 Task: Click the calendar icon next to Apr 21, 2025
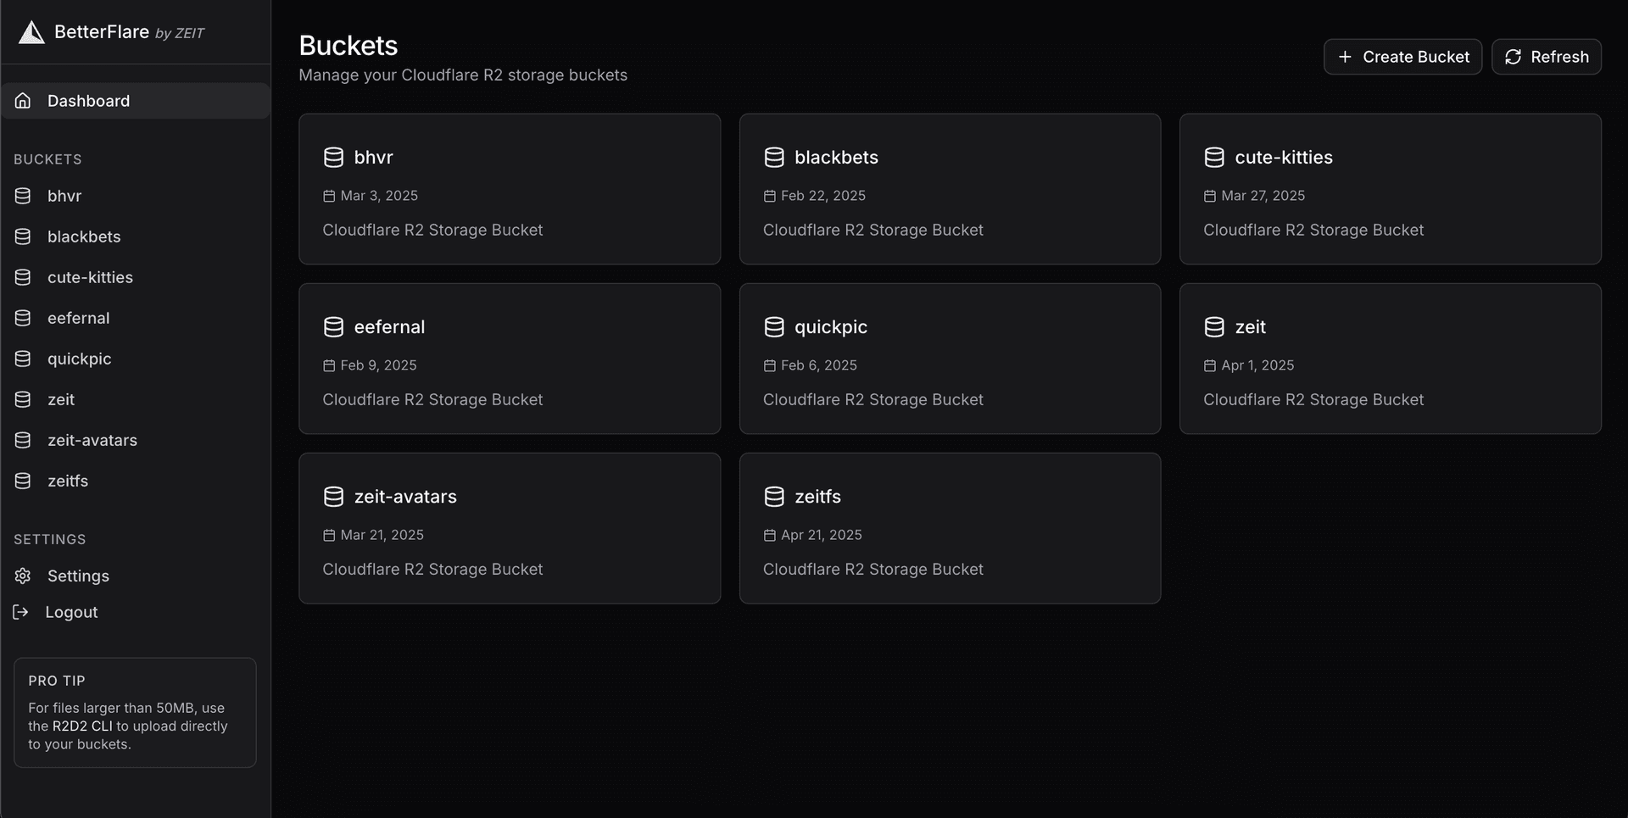pos(770,535)
